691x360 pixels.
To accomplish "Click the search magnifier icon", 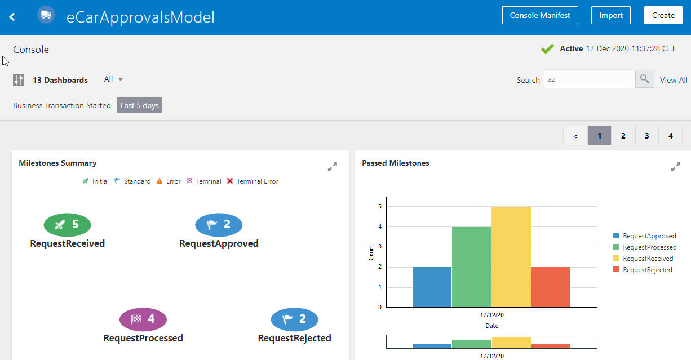I will click(x=644, y=78).
